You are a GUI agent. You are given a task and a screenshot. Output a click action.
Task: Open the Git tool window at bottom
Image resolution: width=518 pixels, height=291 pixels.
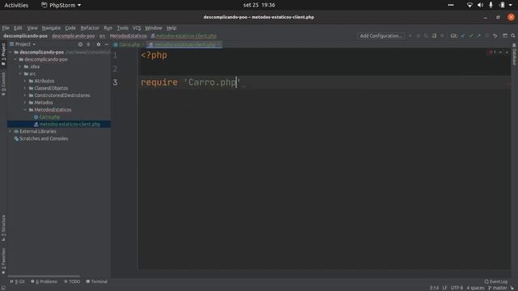[18, 281]
